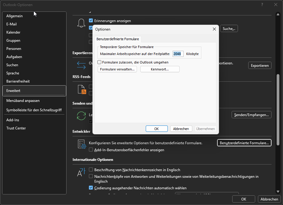Enable 'Add-In-Benutzeroberflächenfehler anzeigen' checkbox
The height and width of the screenshot is (205, 283).
point(91,150)
